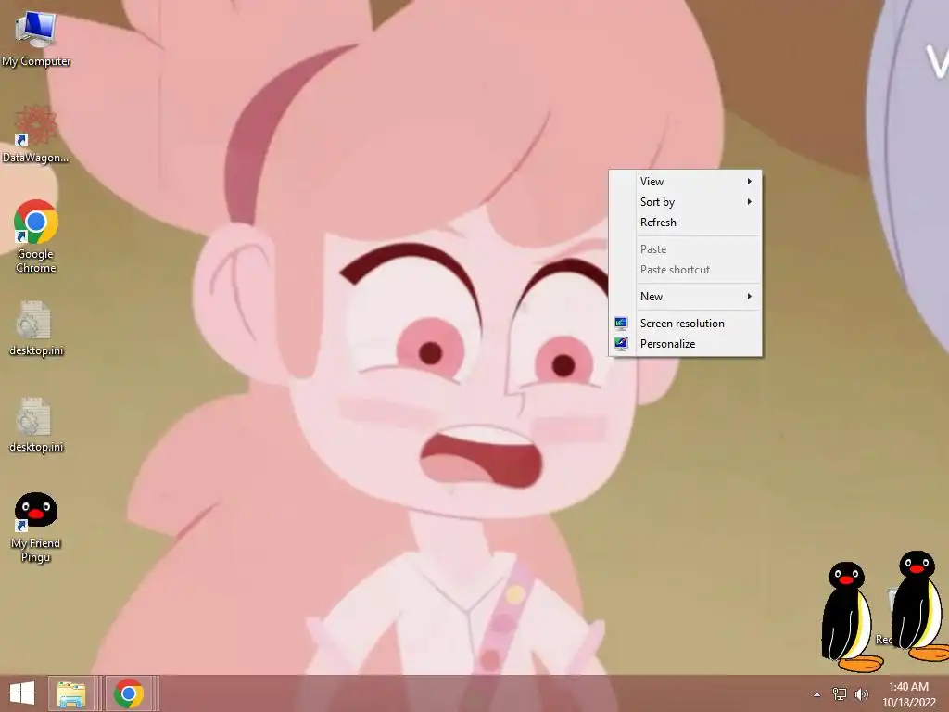Select the upper desktop.ini file icon
The width and height of the screenshot is (949, 712).
[36, 328]
